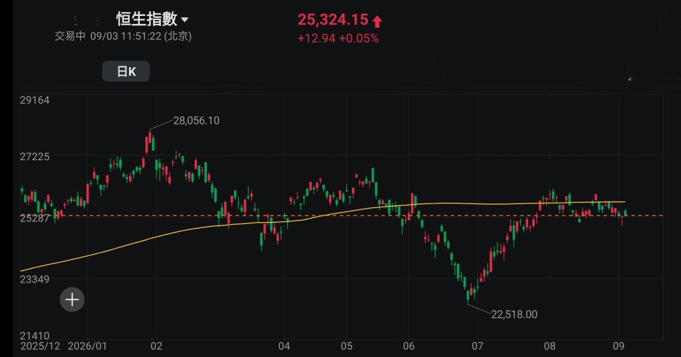
Task: Click the red up-arrow beside 25,324.15
Action: [377, 21]
